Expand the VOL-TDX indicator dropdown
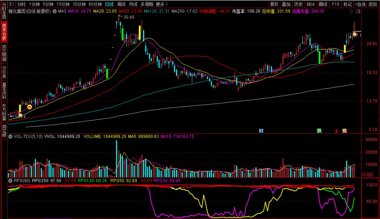The width and height of the screenshot is (380, 219). [x=10, y=137]
